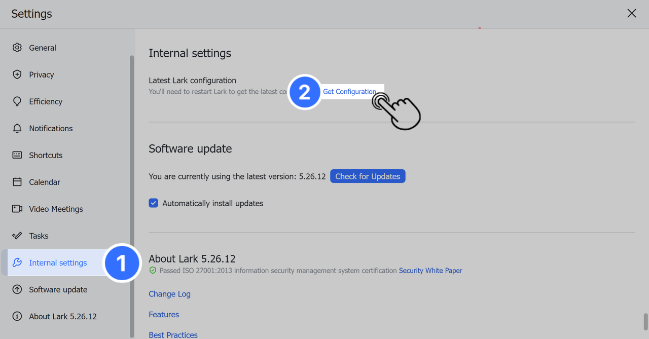Image resolution: width=649 pixels, height=339 pixels.
Task: Click the Video Meetings camera icon
Action: coord(17,209)
